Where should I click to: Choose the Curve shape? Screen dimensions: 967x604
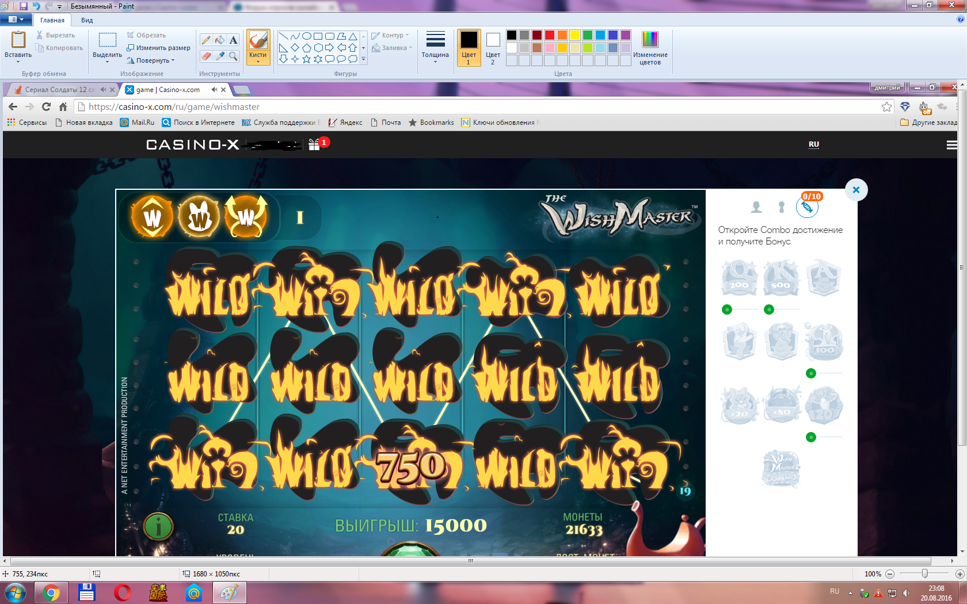295,36
